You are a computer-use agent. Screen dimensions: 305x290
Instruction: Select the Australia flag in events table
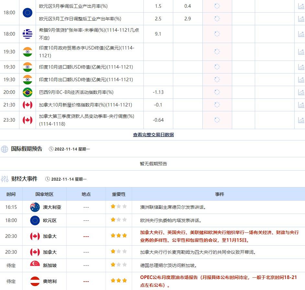(x=35, y=207)
